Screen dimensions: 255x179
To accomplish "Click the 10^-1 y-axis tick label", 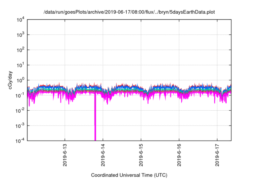I will click(x=20, y=95).
